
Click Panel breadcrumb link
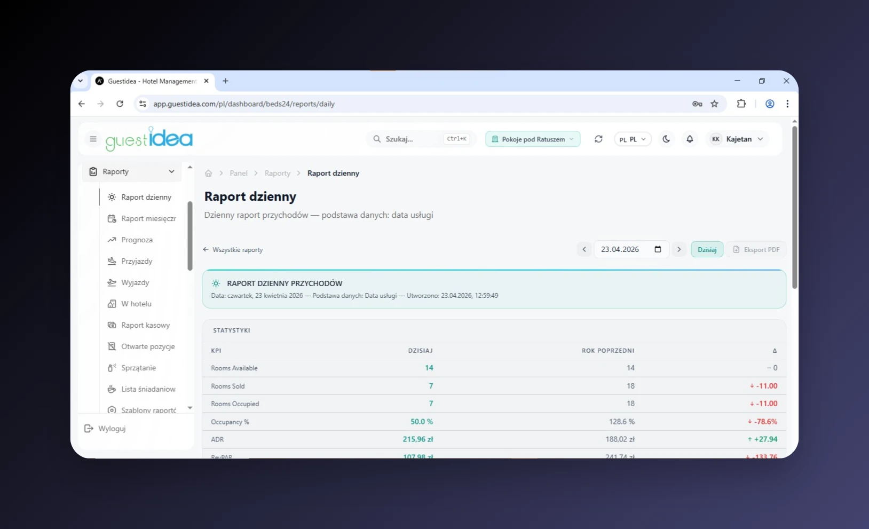click(239, 173)
